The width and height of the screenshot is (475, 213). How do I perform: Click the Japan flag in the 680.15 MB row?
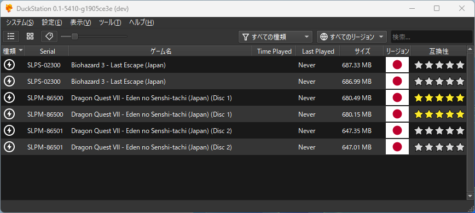(397, 114)
